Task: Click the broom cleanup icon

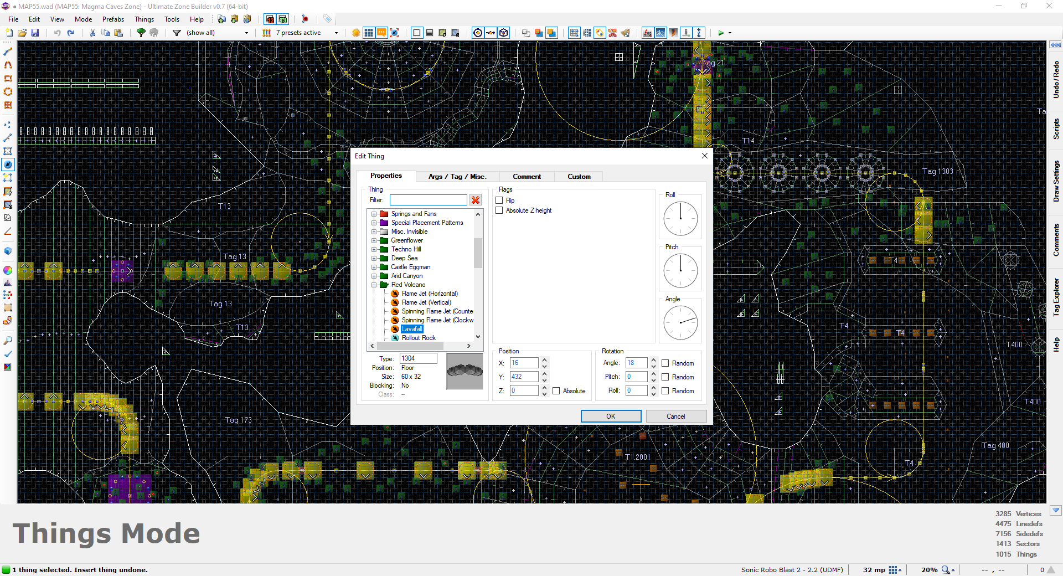Action: [x=625, y=33]
